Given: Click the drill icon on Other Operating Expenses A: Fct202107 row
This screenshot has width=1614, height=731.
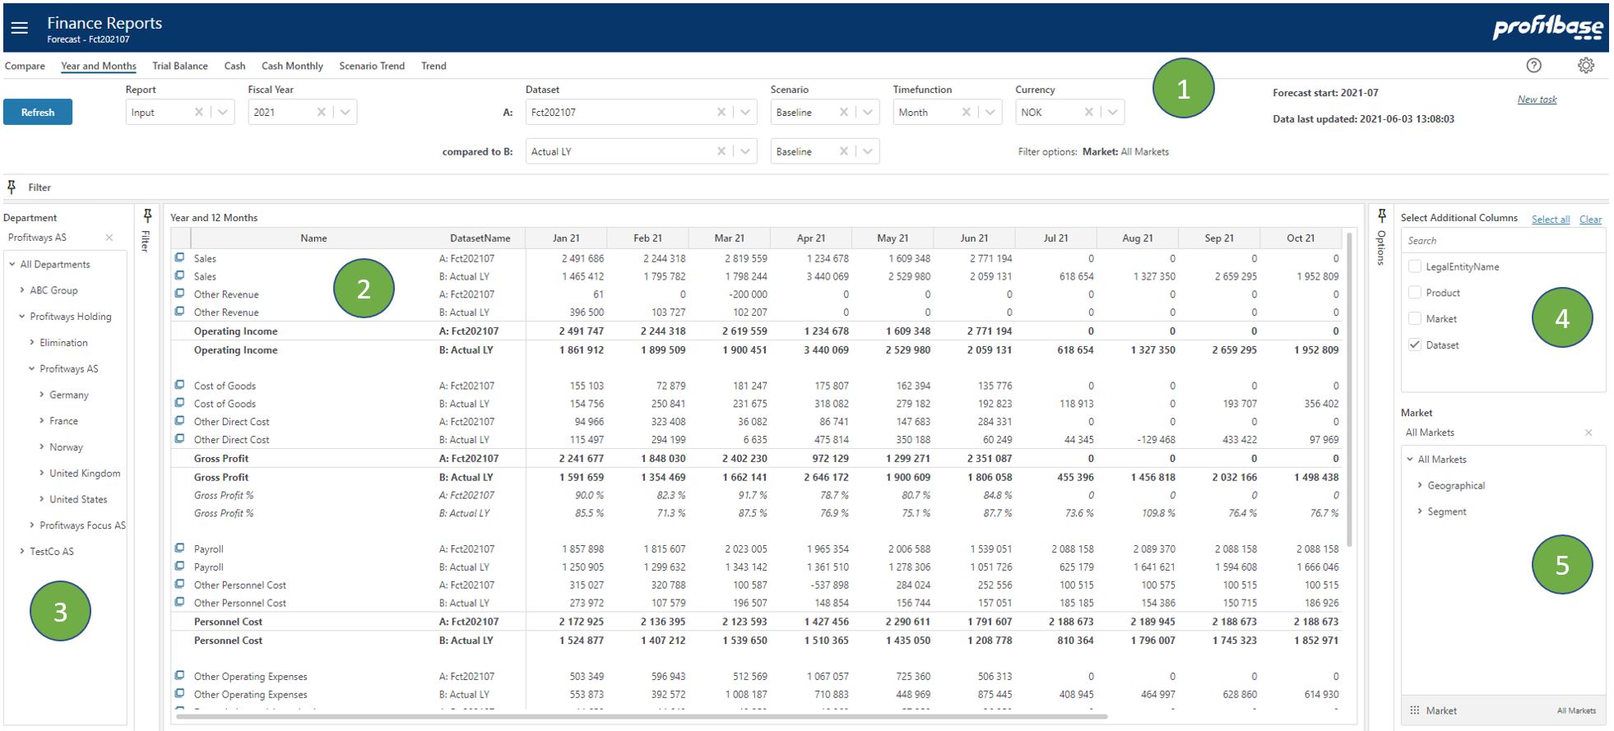Looking at the screenshot, I should (x=179, y=675).
